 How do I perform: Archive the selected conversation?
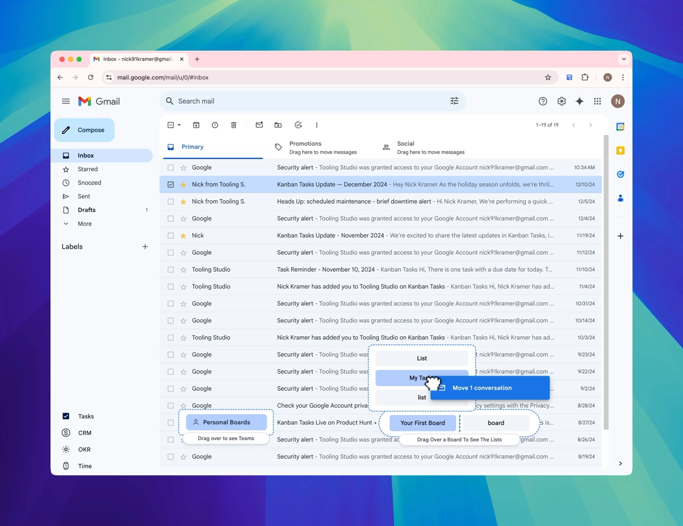[196, 125]
